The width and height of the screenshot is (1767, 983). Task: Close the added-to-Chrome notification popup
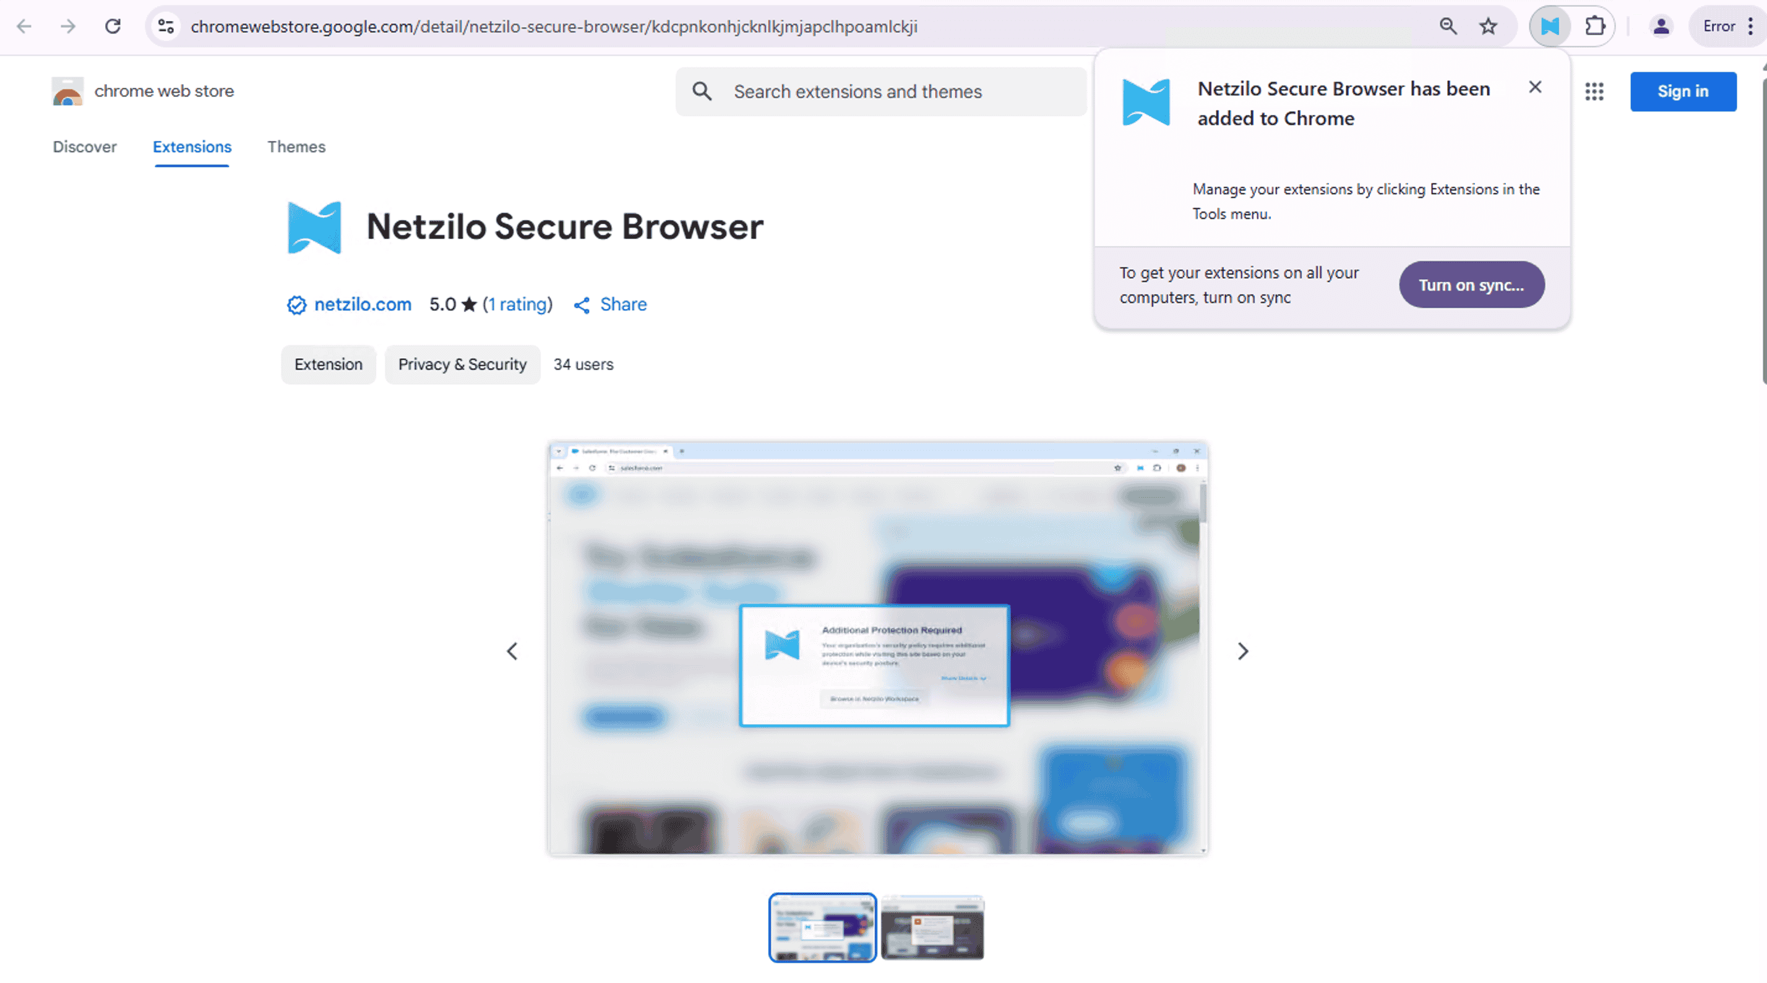(x=1535, y=87)
